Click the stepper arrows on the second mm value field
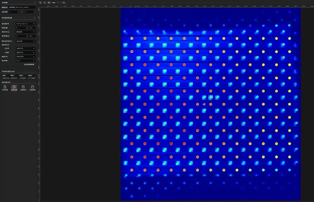The width and height of the screenshot is (314, 202). pos(27,36)
